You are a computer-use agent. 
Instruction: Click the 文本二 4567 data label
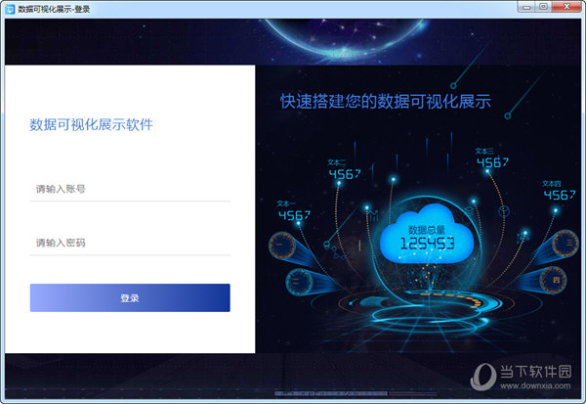[344, 169]
